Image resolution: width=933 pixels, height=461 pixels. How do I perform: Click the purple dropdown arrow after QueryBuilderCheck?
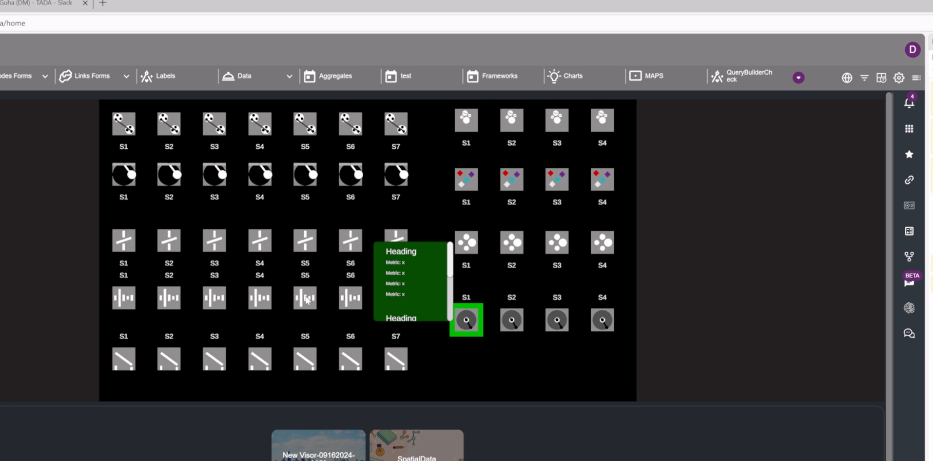pyautogui.click(x=798, y=78)
